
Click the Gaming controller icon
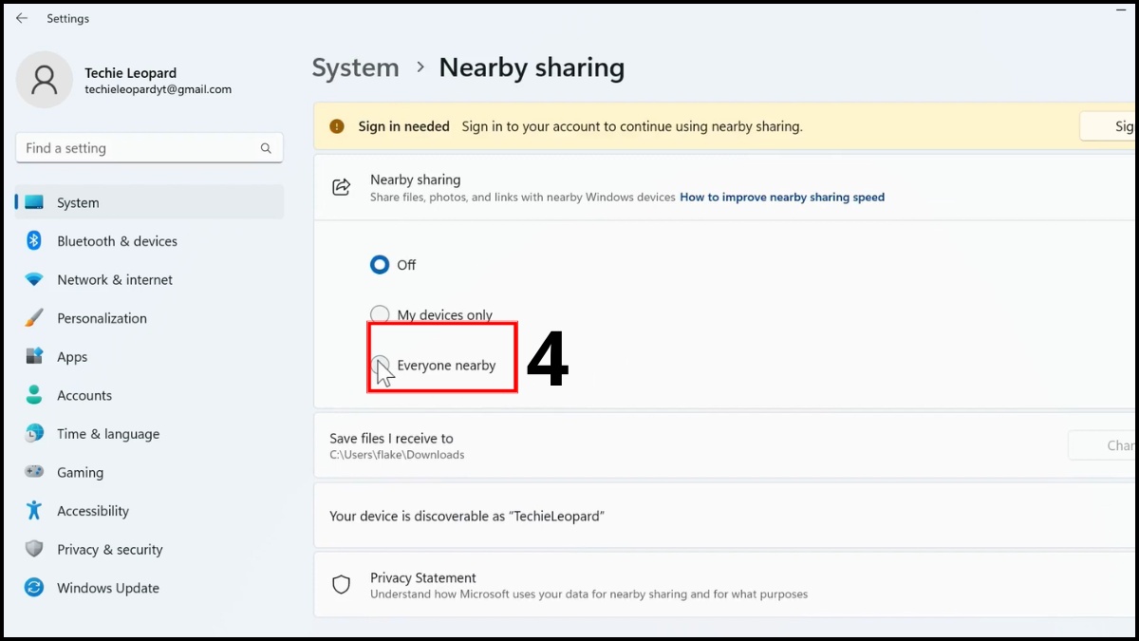pos(34,472)
